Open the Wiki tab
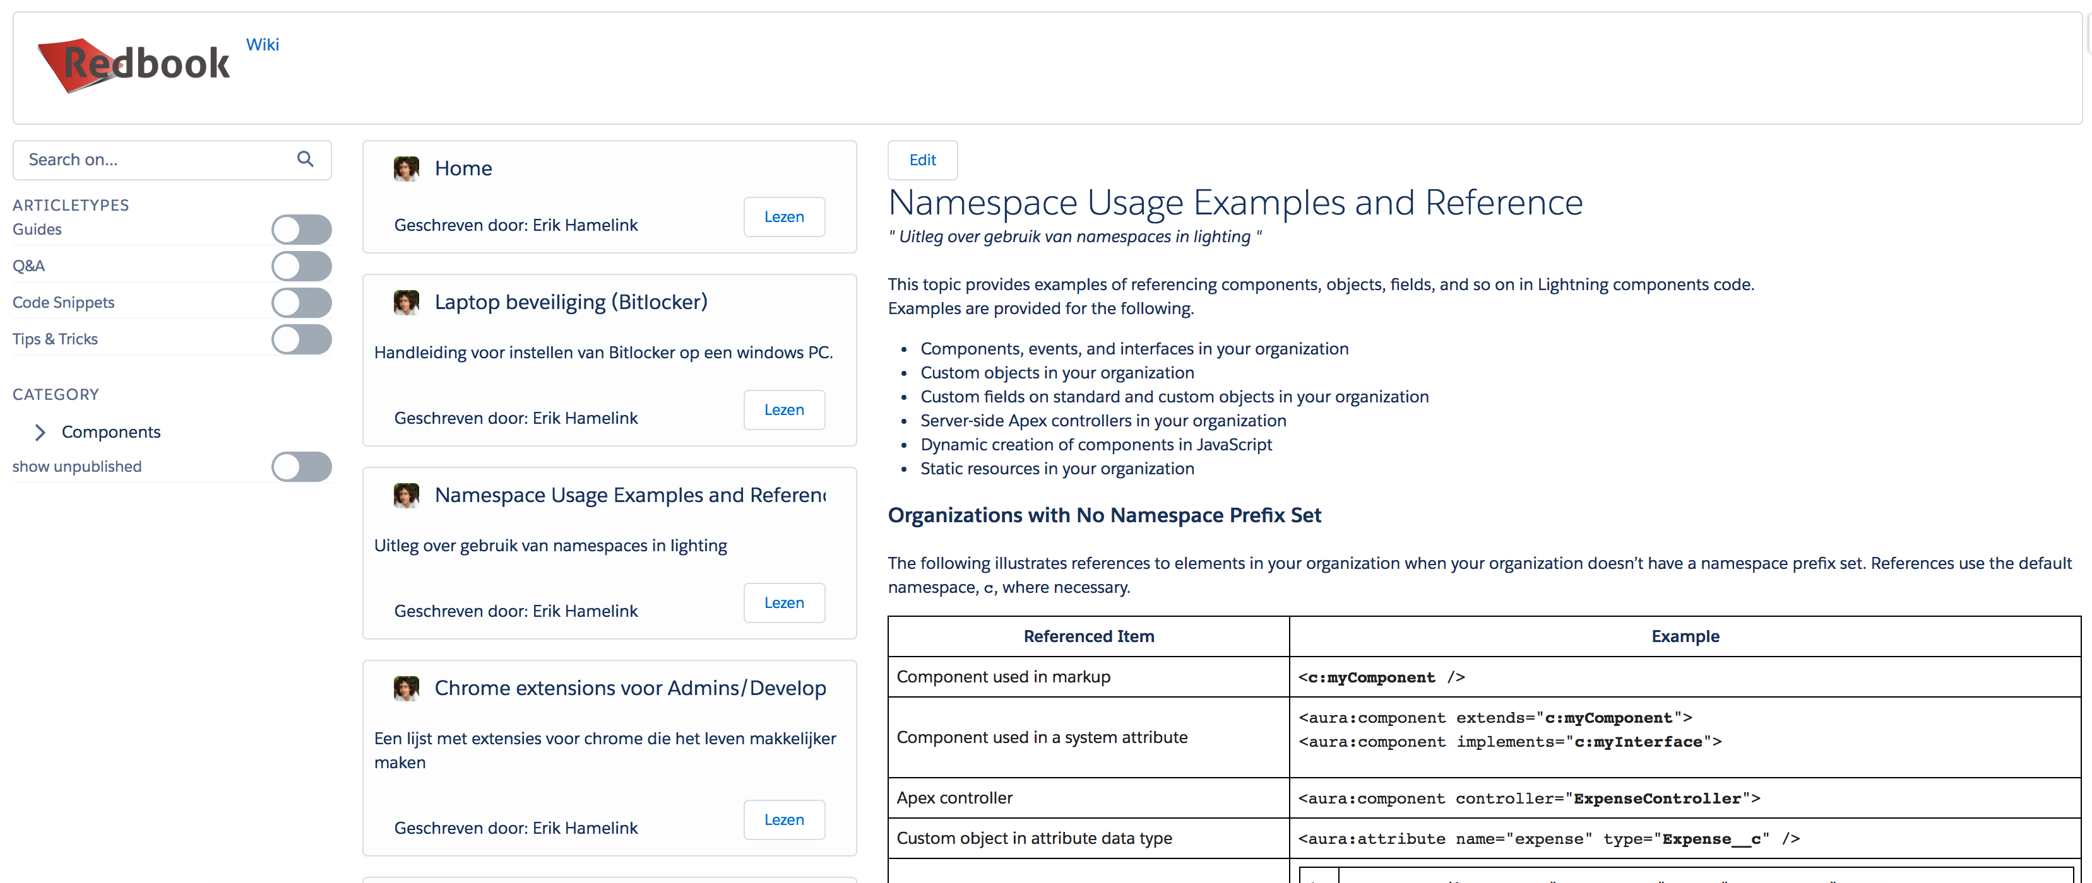 click(263, 45)
